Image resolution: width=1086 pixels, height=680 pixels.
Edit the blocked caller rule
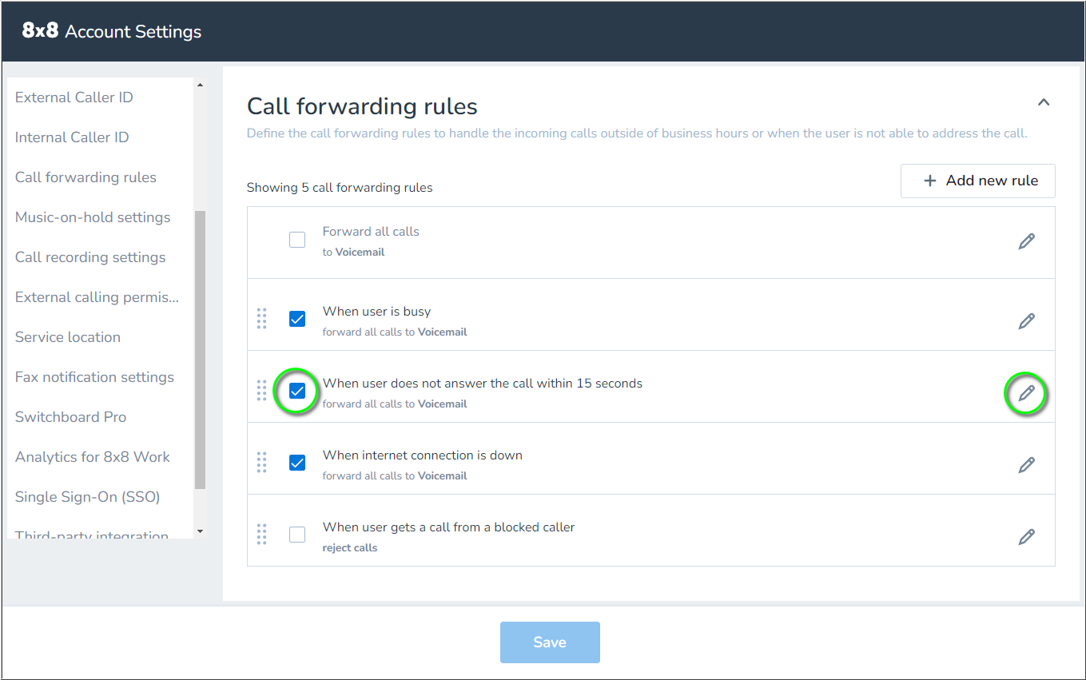point(1027,536)
